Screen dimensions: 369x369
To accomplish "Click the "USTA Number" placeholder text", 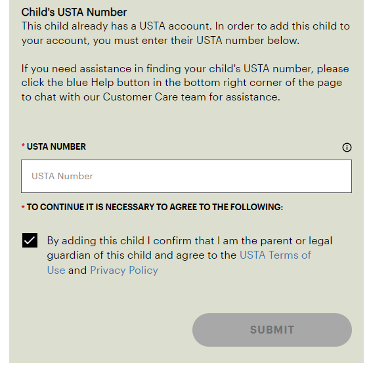I will pyautogui.click(x=62, y=176).
